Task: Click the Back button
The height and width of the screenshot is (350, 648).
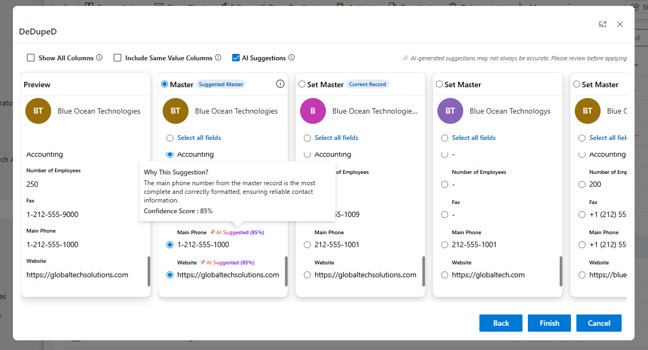Action: tap(501, 323)
